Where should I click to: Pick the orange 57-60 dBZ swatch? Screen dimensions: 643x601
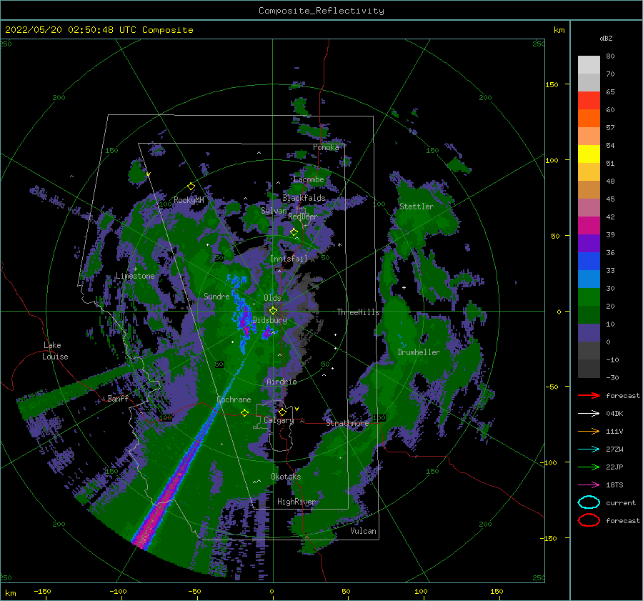[589, 119]
